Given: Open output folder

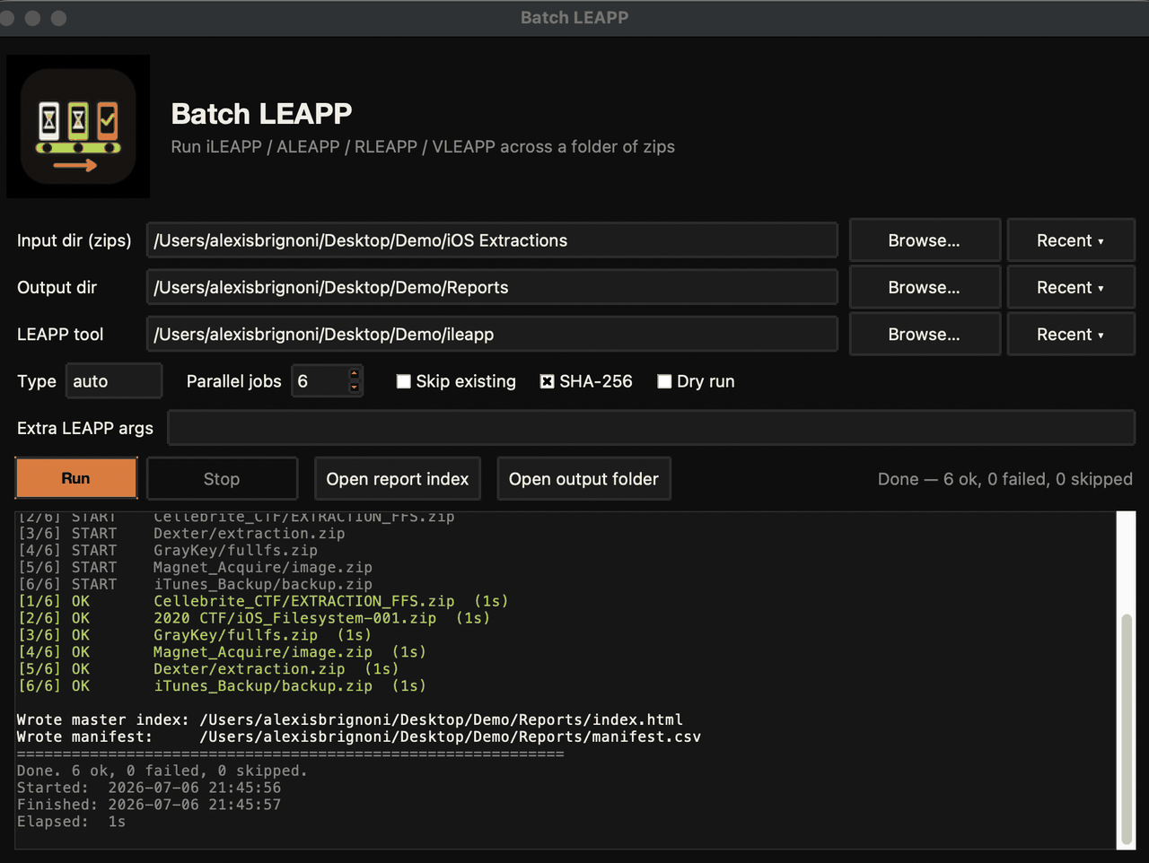Looking at the screenshot, I should point(583,478).
